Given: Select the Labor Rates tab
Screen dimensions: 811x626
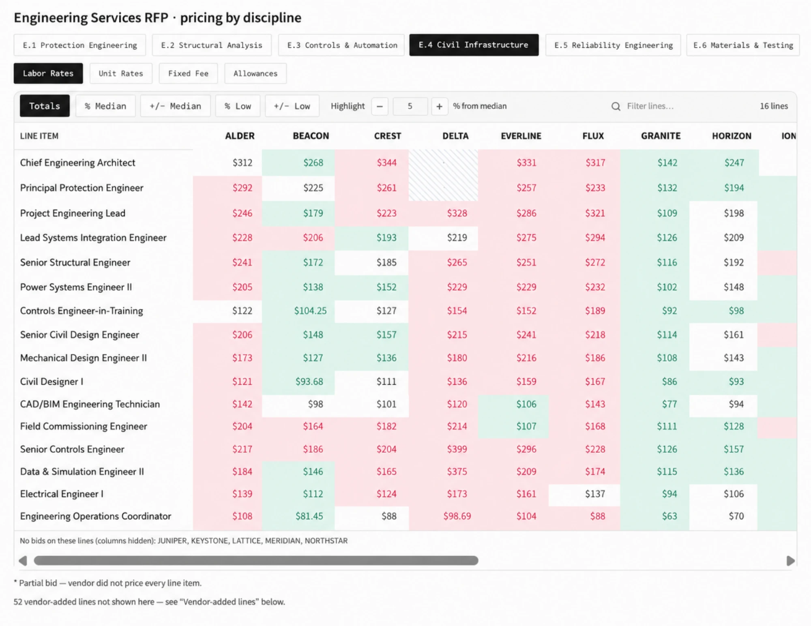Looking at the screenshot, I should [x=48, y=73].
